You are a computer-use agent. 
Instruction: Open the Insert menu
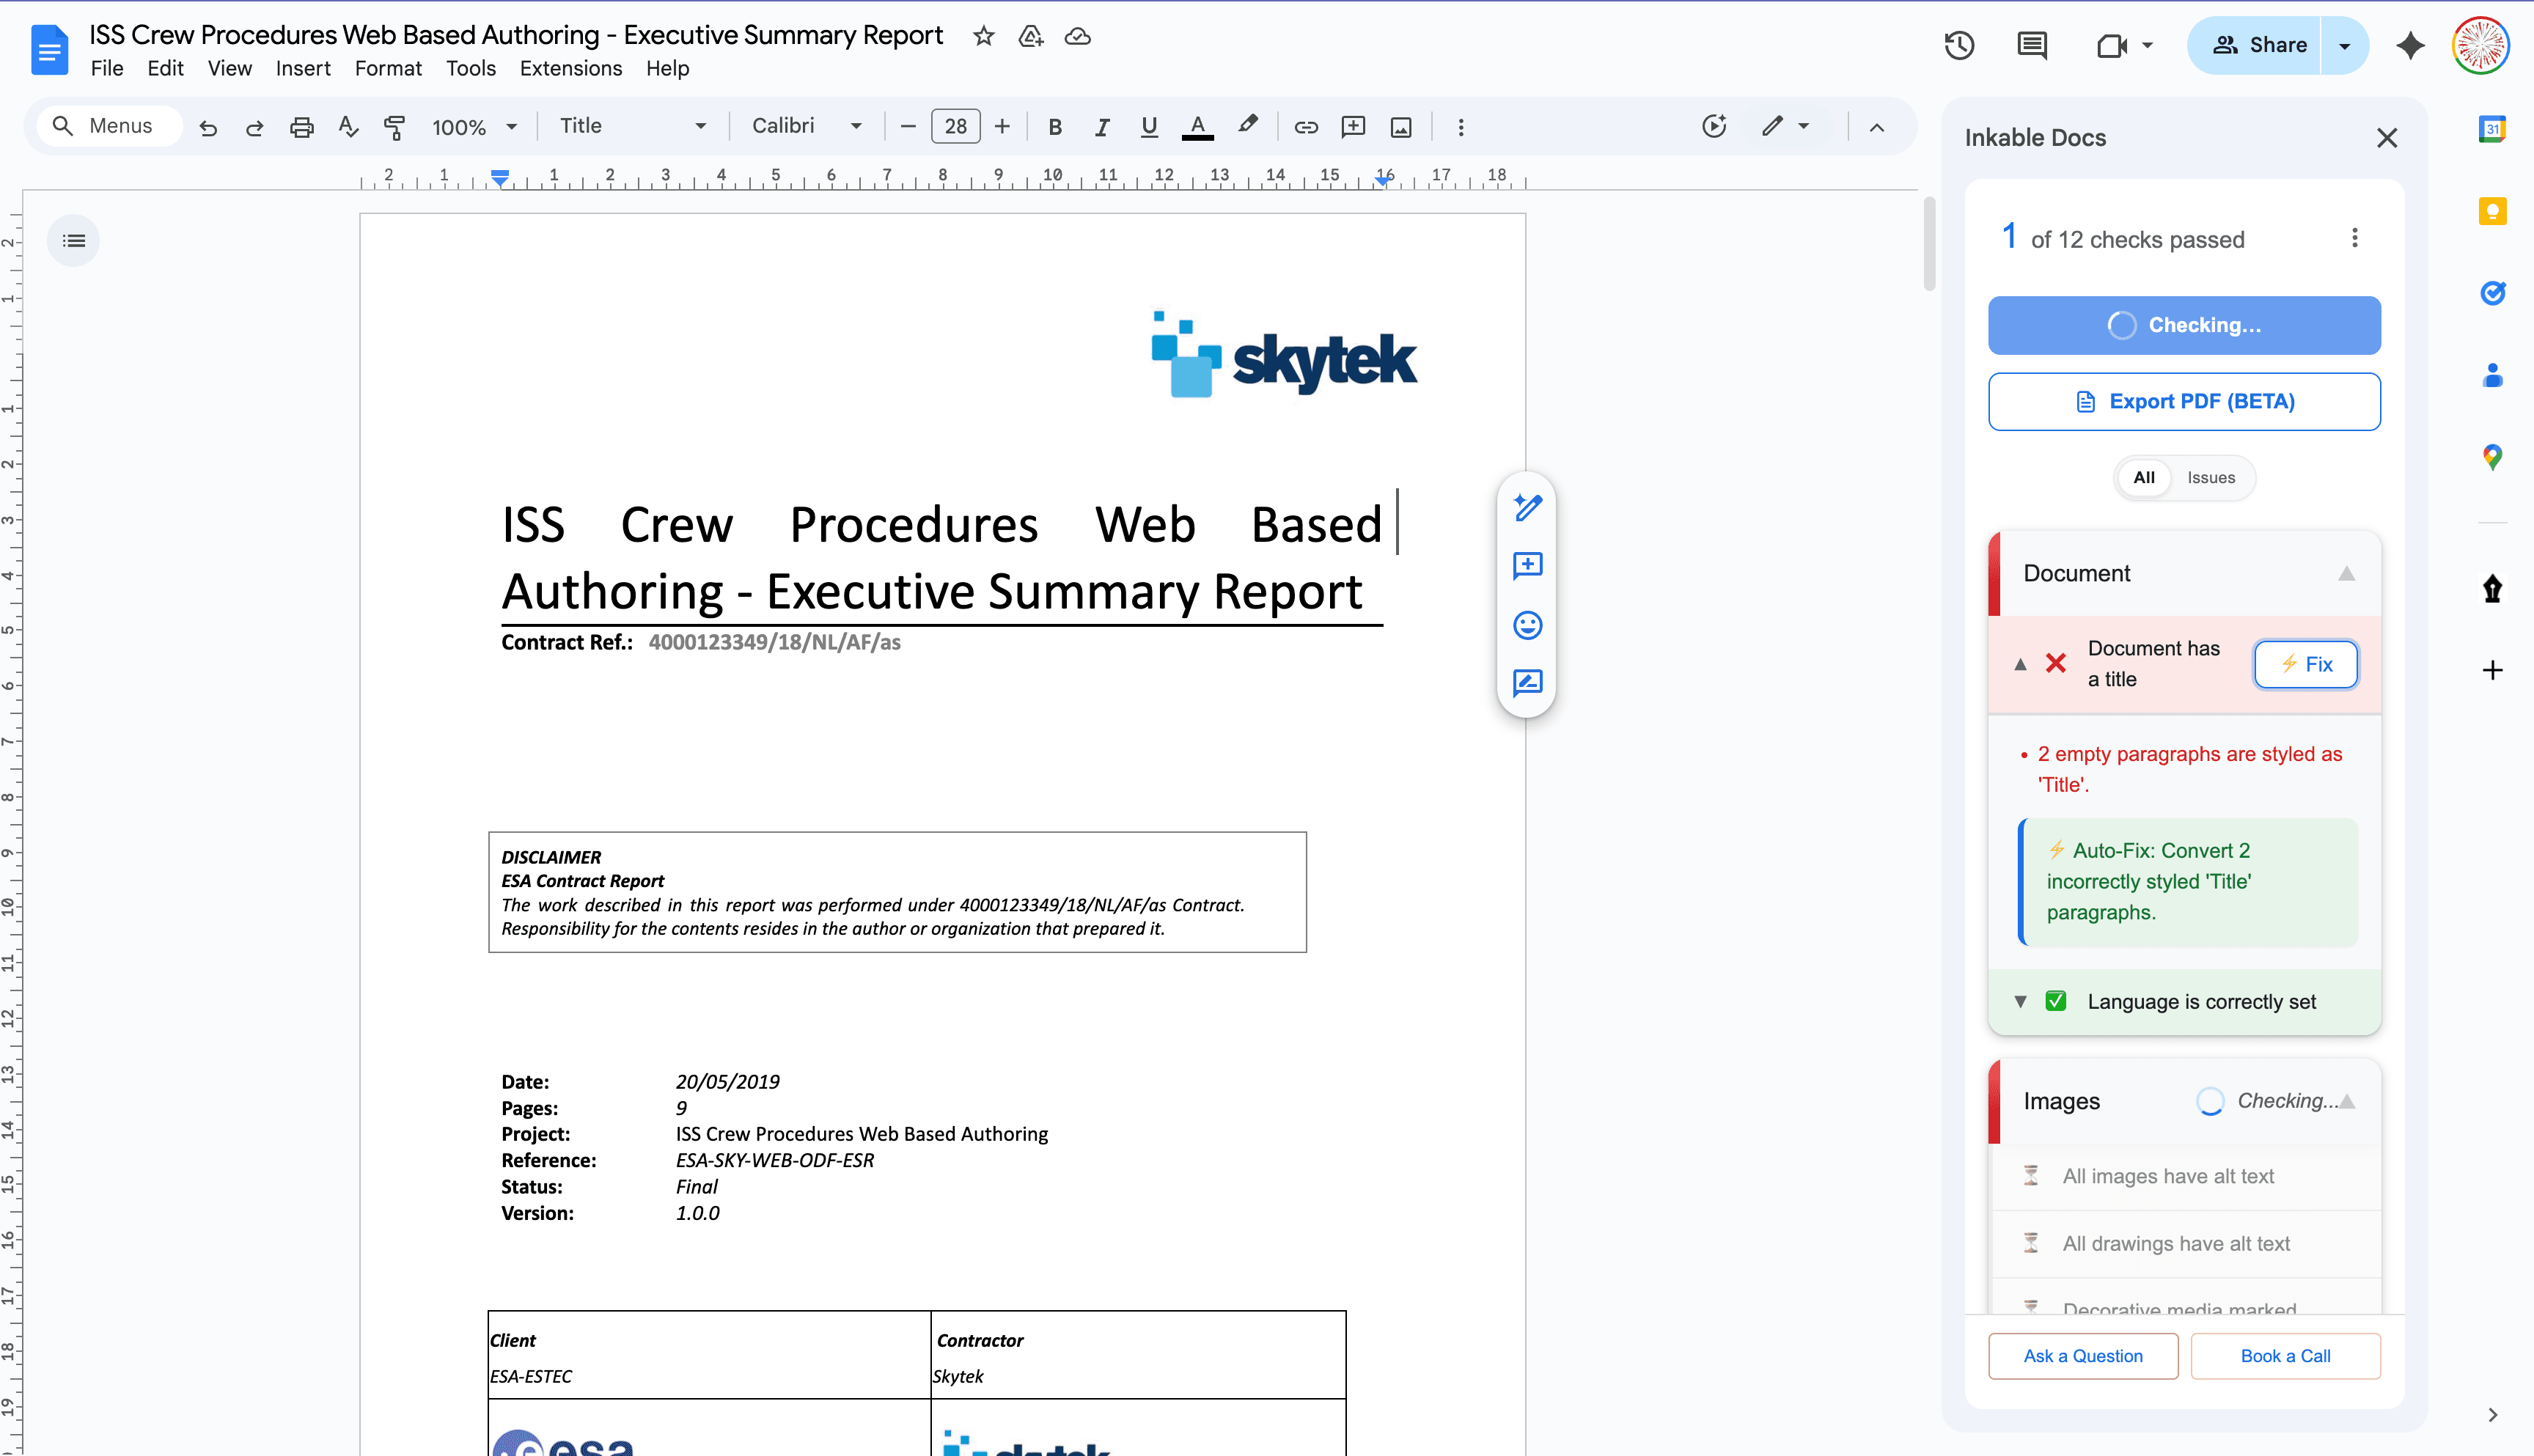tap(303, 68)
